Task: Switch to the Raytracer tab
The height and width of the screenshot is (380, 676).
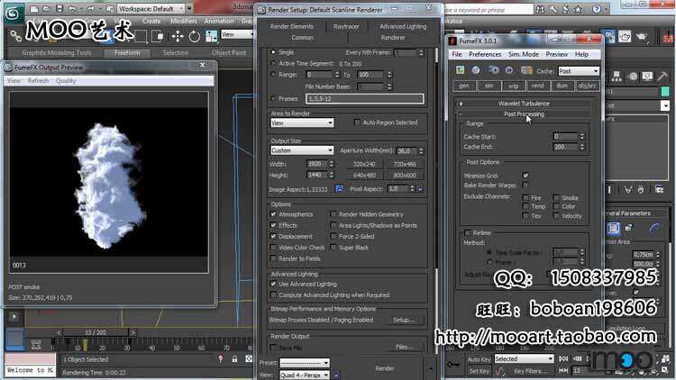Action: click(x=346, y=26)
